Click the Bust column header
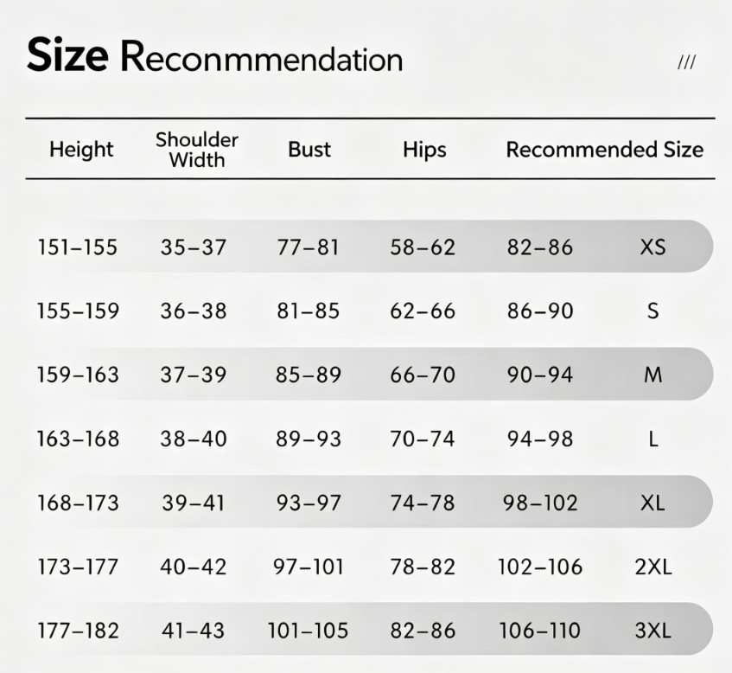The height and width of the screenshot is (673, 732). (309, 150)
